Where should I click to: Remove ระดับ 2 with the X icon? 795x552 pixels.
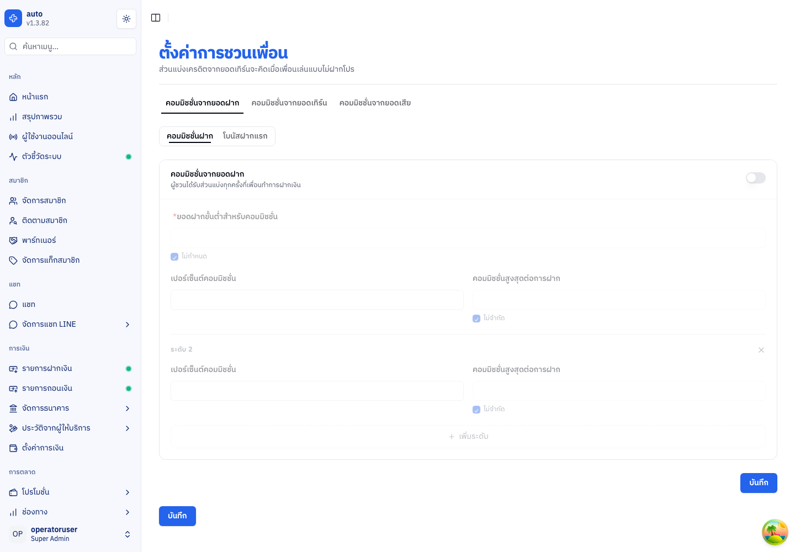pyautogui.click(x=761, y=350)
